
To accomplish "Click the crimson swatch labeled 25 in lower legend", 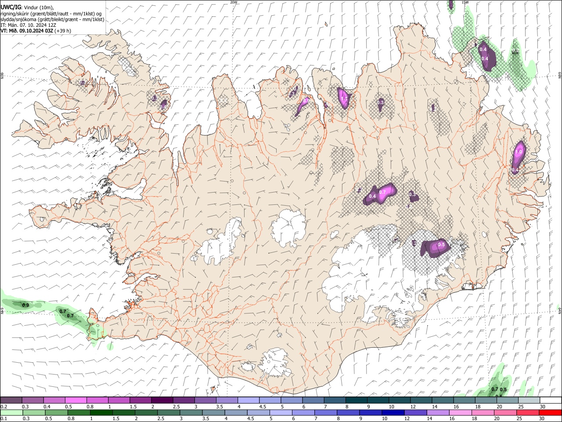I will [527, 412].
